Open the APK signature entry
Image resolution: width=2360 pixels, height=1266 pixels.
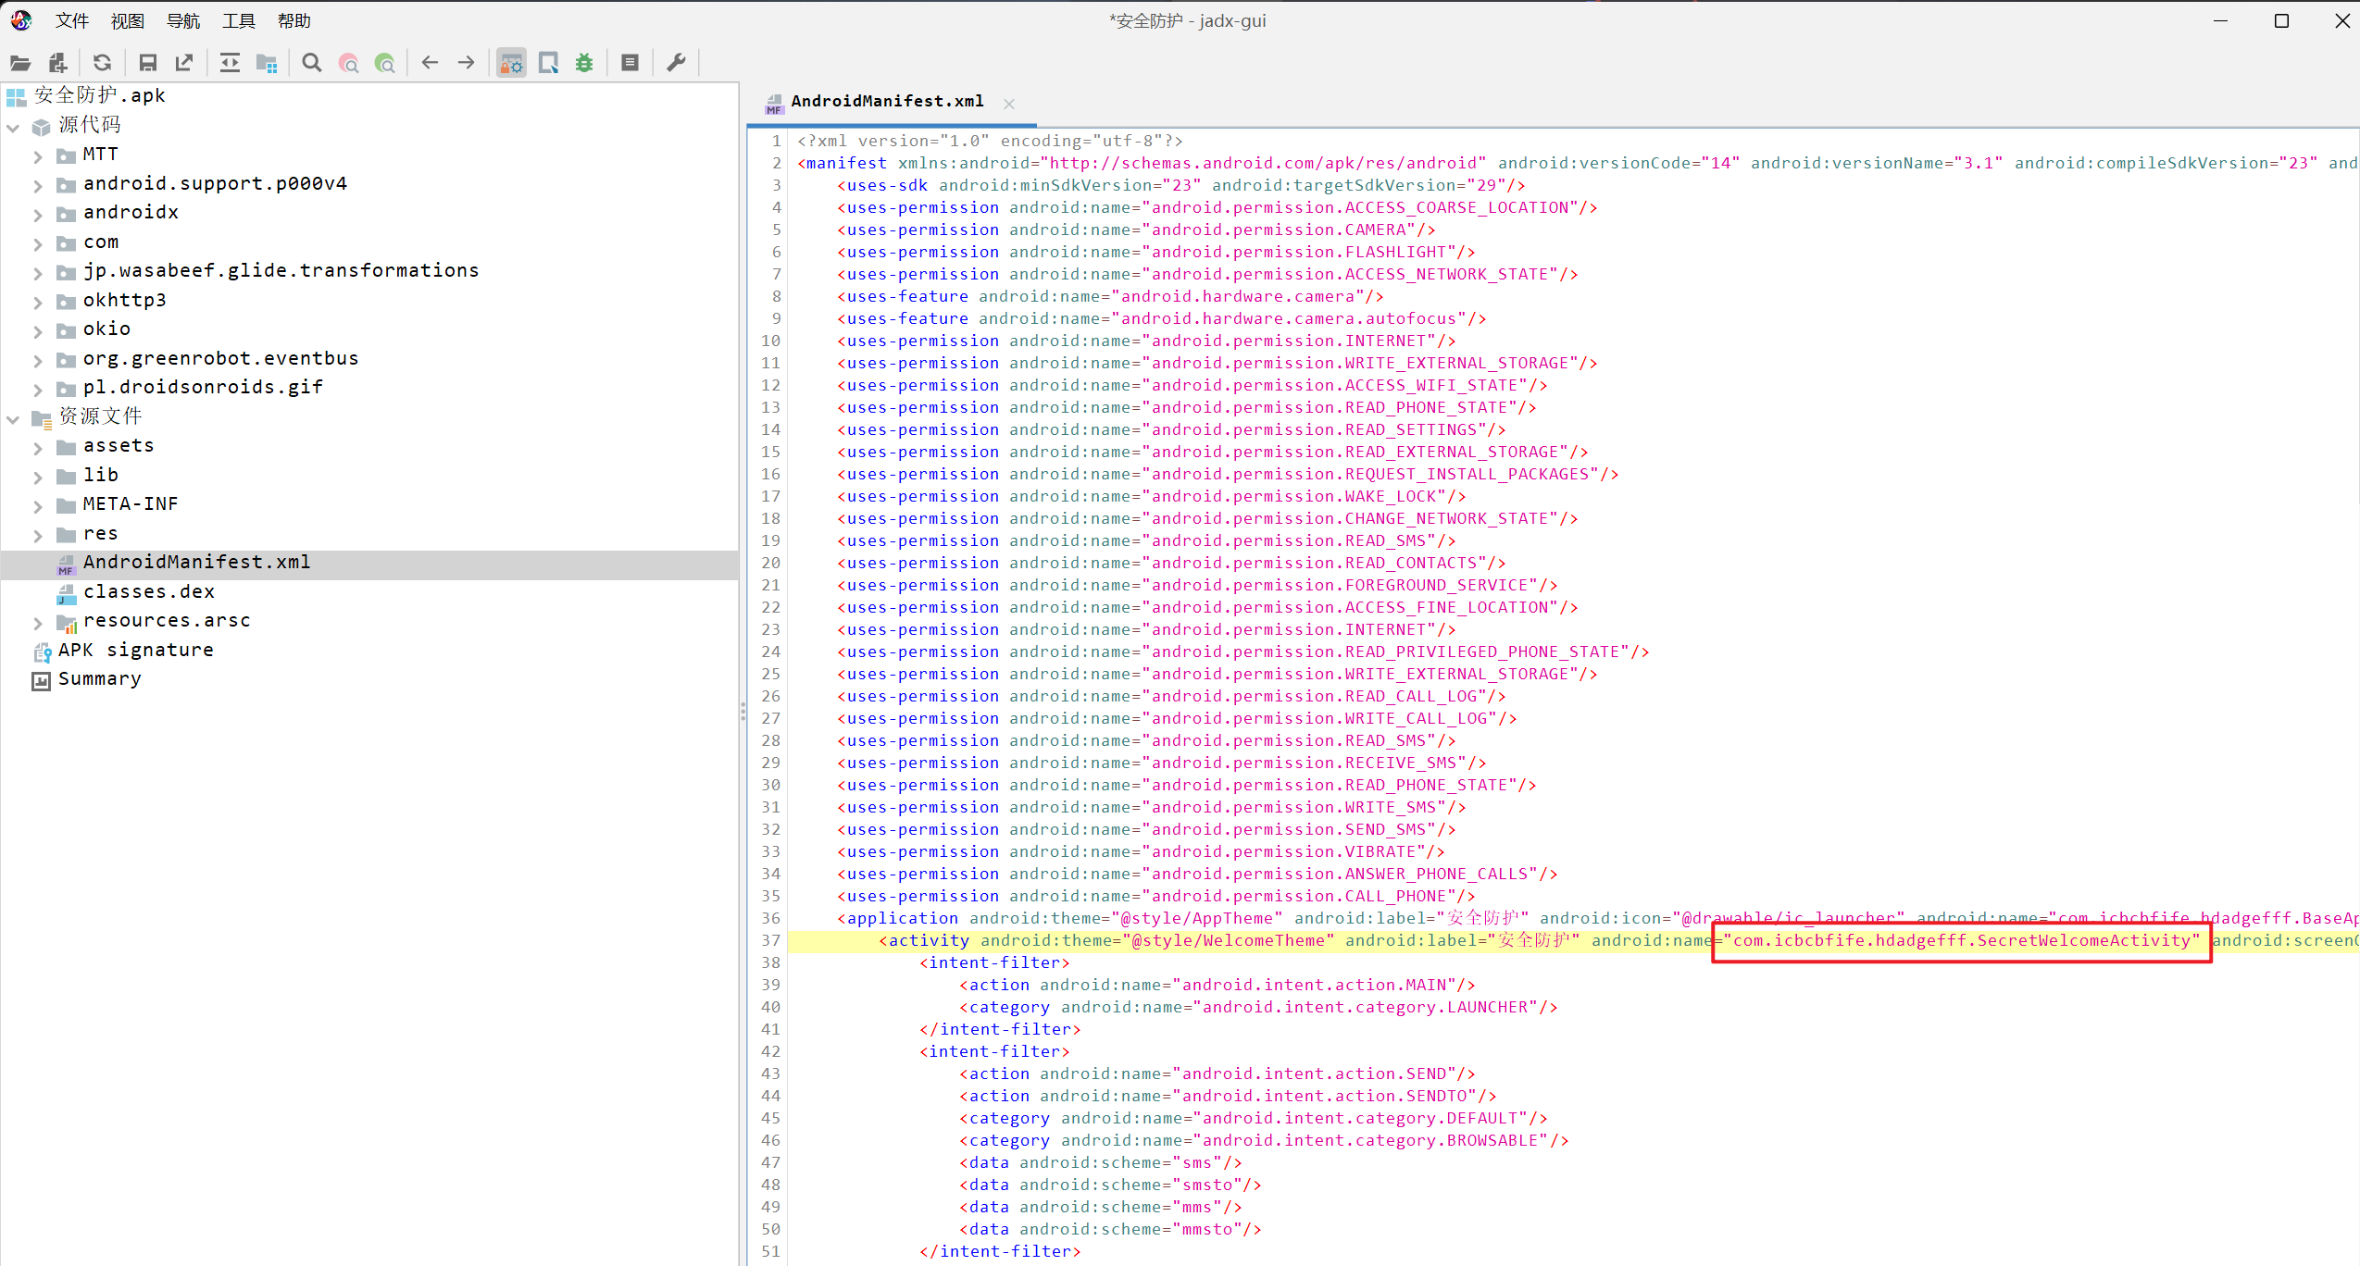tap(135, 650)
